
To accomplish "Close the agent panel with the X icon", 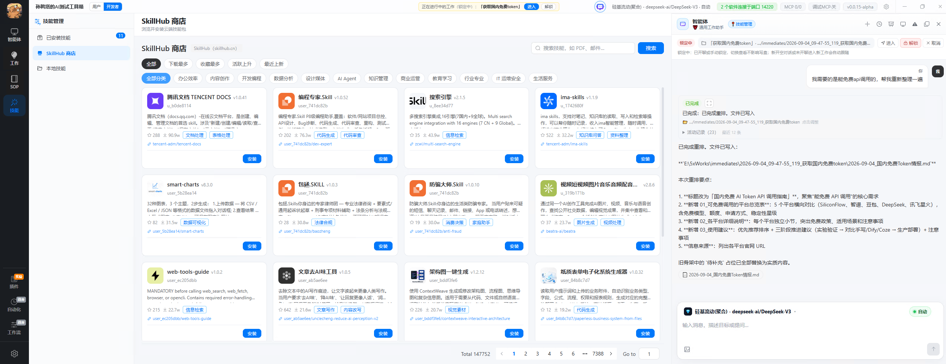I will [x=939, y=24].
